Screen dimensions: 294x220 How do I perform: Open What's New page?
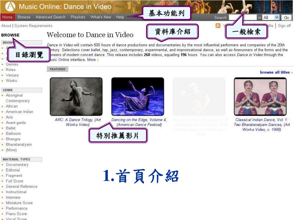[x=101, y=17]
